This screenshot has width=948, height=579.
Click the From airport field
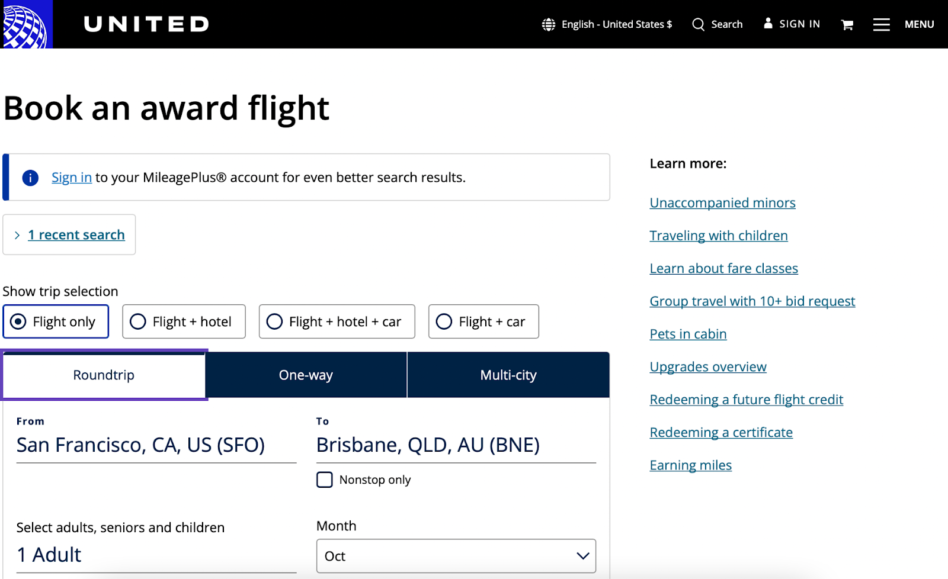click(x=156, y=445)
